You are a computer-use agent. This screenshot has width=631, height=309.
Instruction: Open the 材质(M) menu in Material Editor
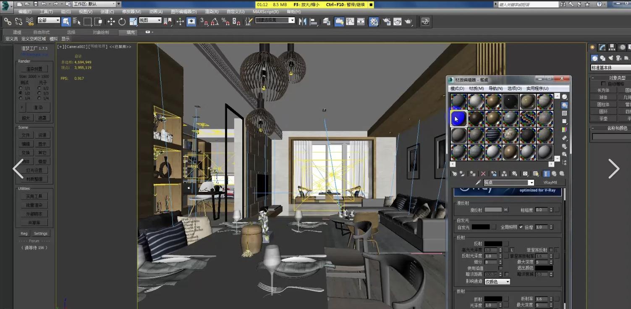pyautogui.click(x=476, y=89)
